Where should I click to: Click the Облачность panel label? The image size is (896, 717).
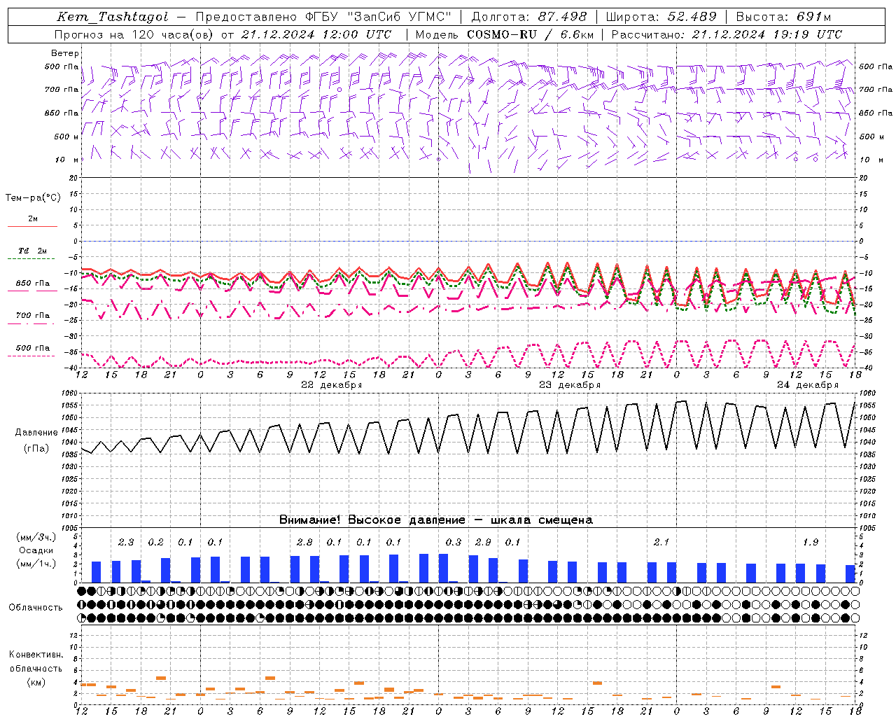click(36, 608)
